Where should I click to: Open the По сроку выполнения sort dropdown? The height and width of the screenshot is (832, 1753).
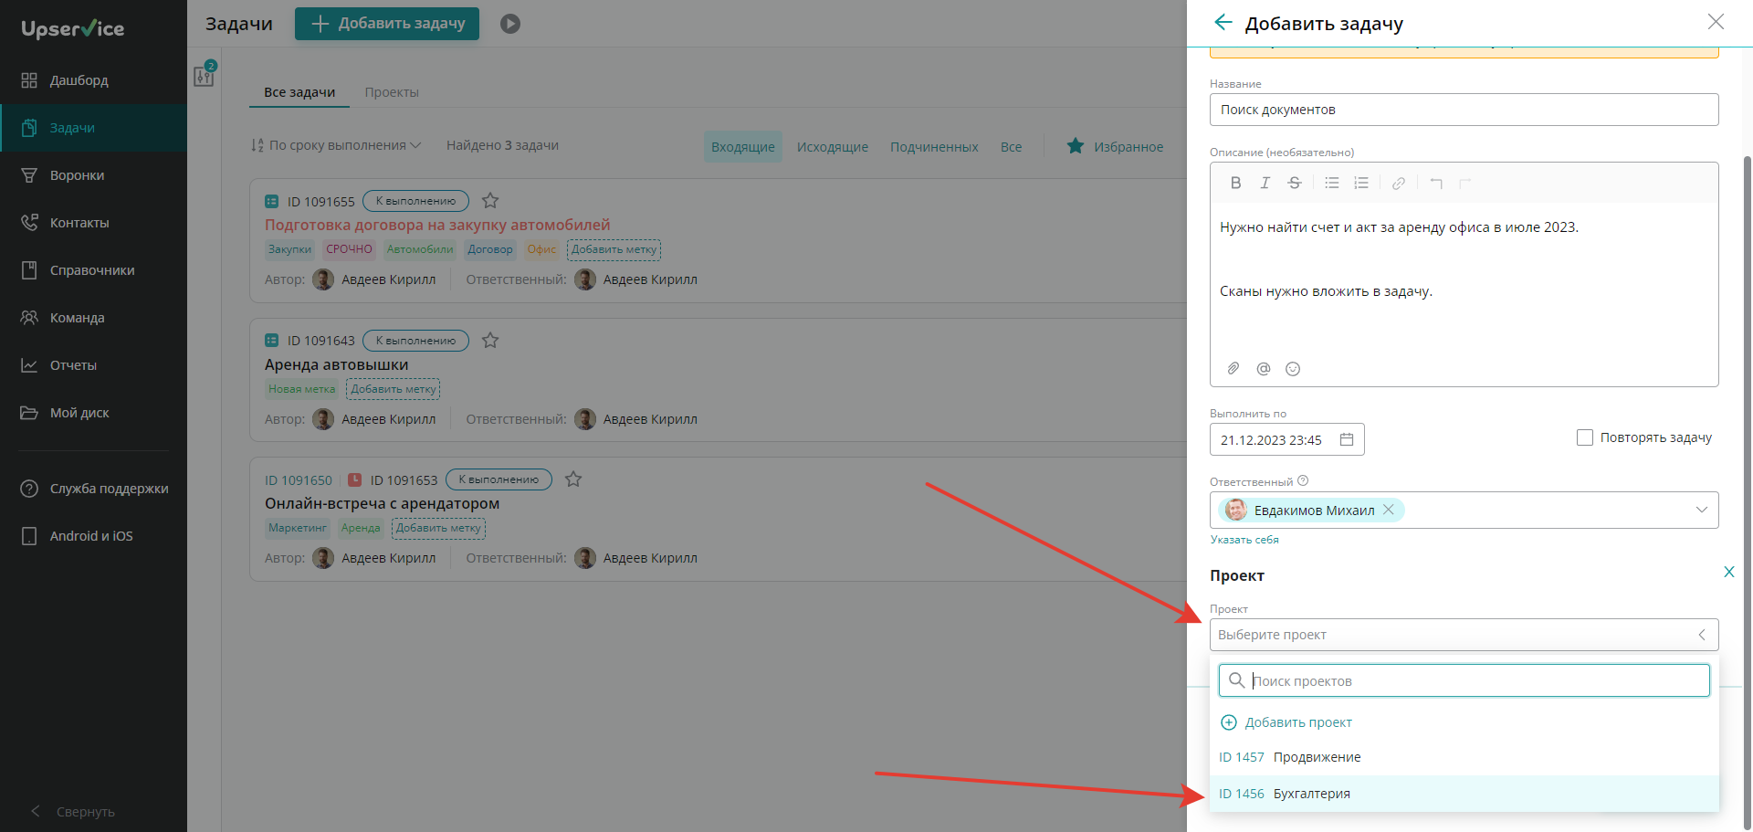(x=336, y=145)
